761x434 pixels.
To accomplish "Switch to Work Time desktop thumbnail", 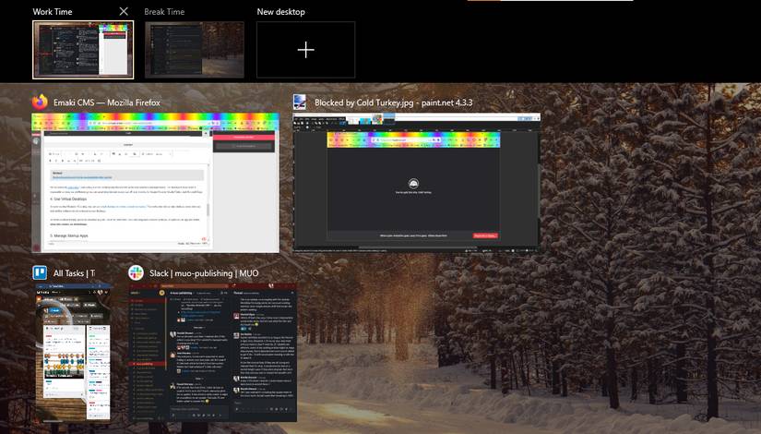I will pos(83,50).
